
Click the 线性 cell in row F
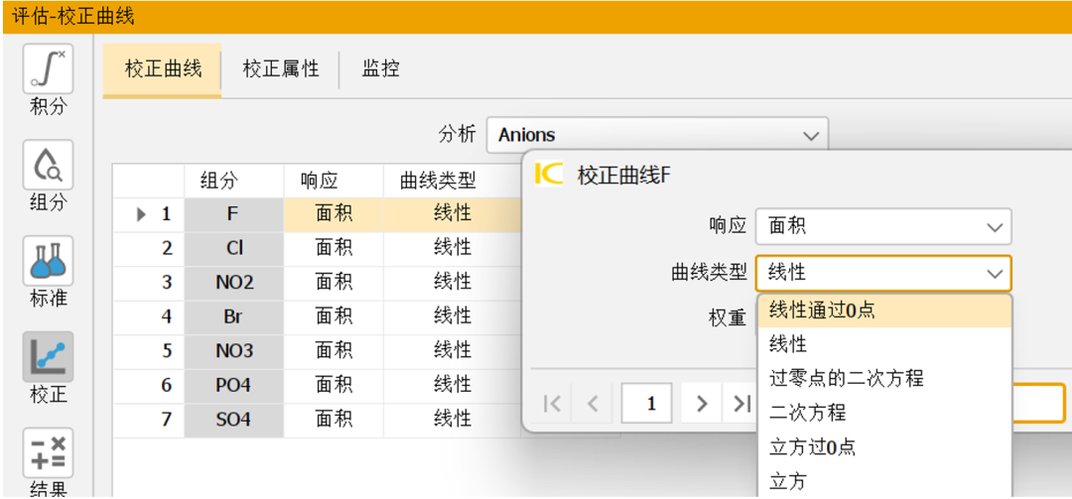[453, 214]
